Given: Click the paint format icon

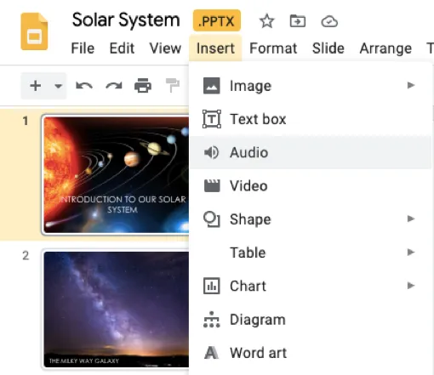Looking at the screenshot, I should pos(173,86).
